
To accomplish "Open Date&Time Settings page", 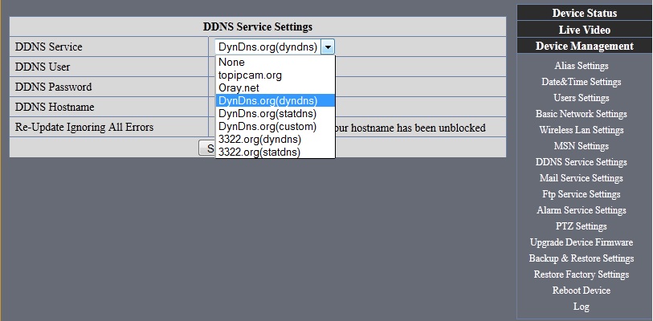I will tap(582, 82).
